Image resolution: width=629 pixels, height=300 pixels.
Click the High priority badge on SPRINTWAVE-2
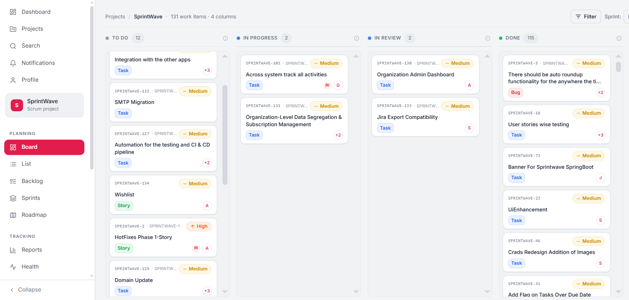(199, 226)
